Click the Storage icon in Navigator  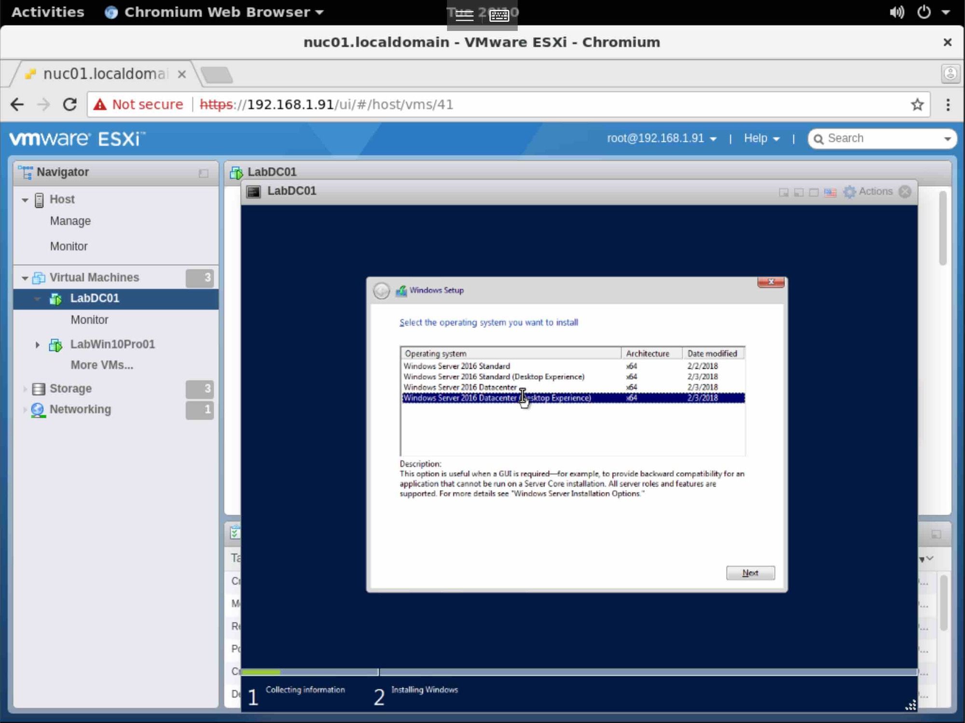[x=39, y=389]
